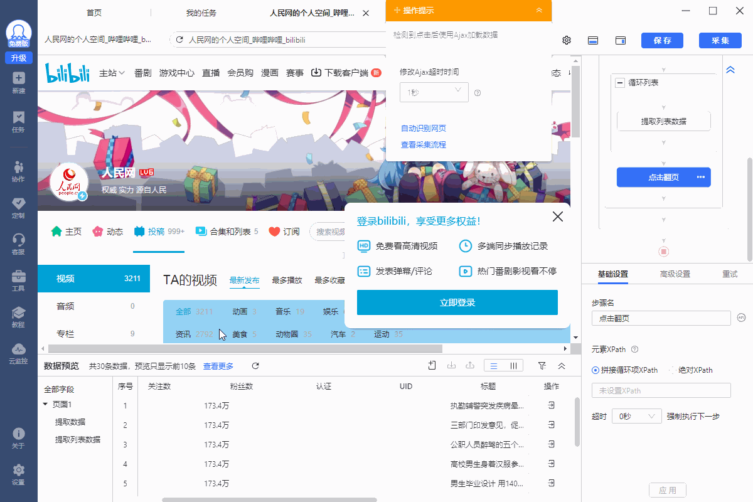Click the 保存 button

[x=662, y=40]
